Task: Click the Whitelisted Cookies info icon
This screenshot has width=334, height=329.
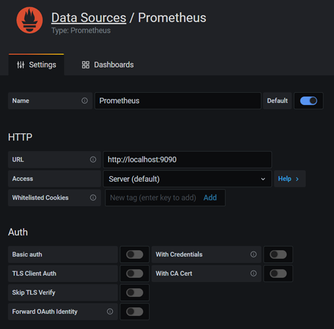Action: click(93, 197)
